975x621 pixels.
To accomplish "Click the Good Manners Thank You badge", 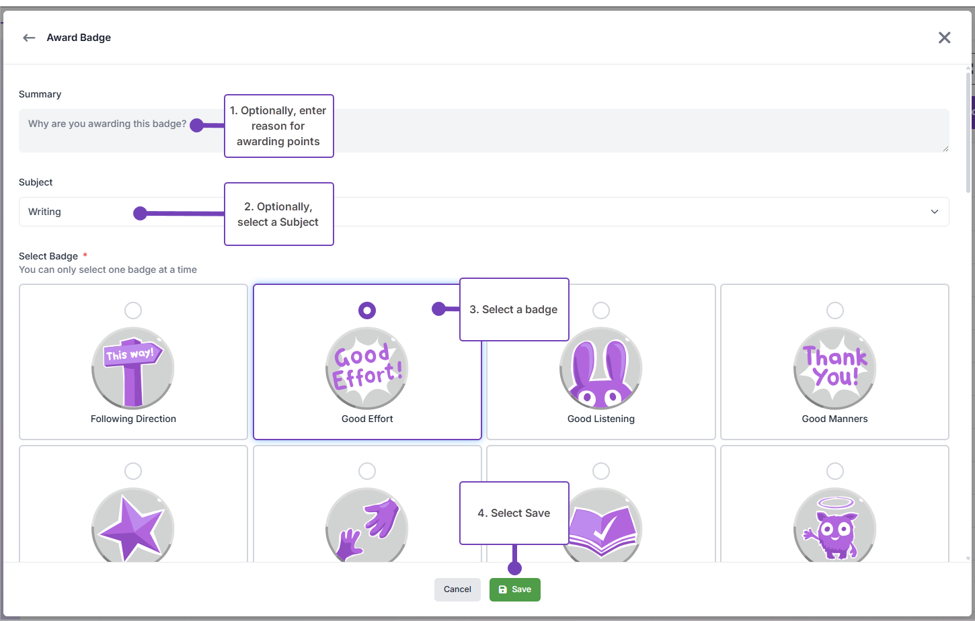I will coord(834,368).
